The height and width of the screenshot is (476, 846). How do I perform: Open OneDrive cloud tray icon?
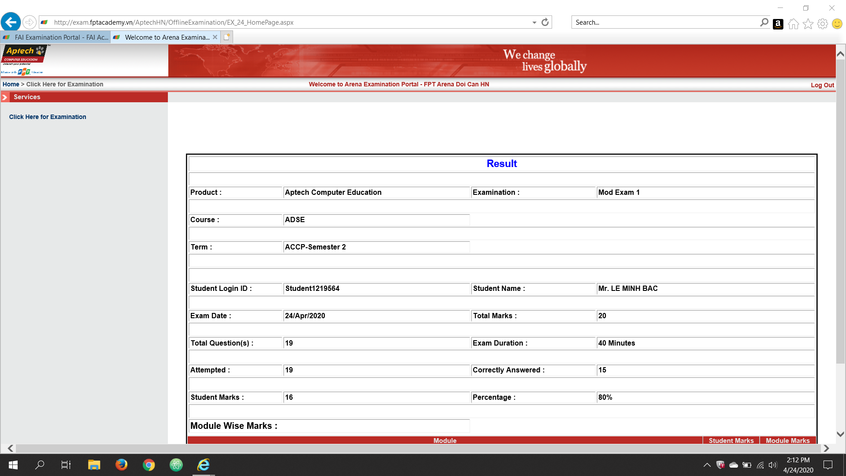coord(734,465)
